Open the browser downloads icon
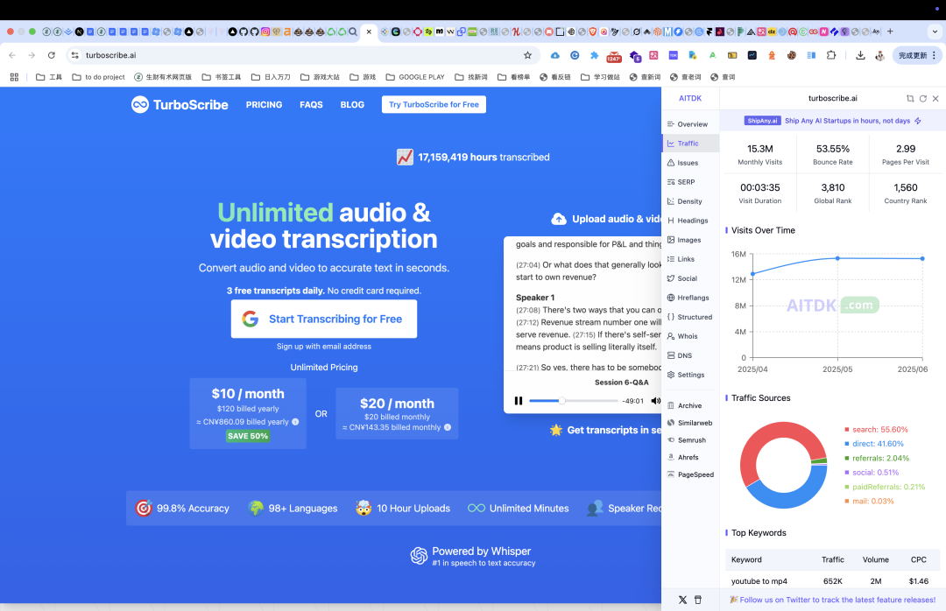The width and height of the screenshot is (946, 611). click(860, 55)
